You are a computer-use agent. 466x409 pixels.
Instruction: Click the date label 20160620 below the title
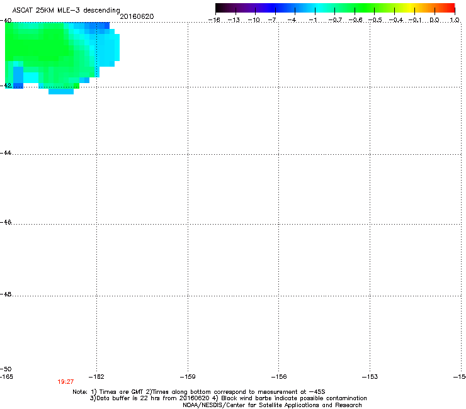tap(137, 16)
